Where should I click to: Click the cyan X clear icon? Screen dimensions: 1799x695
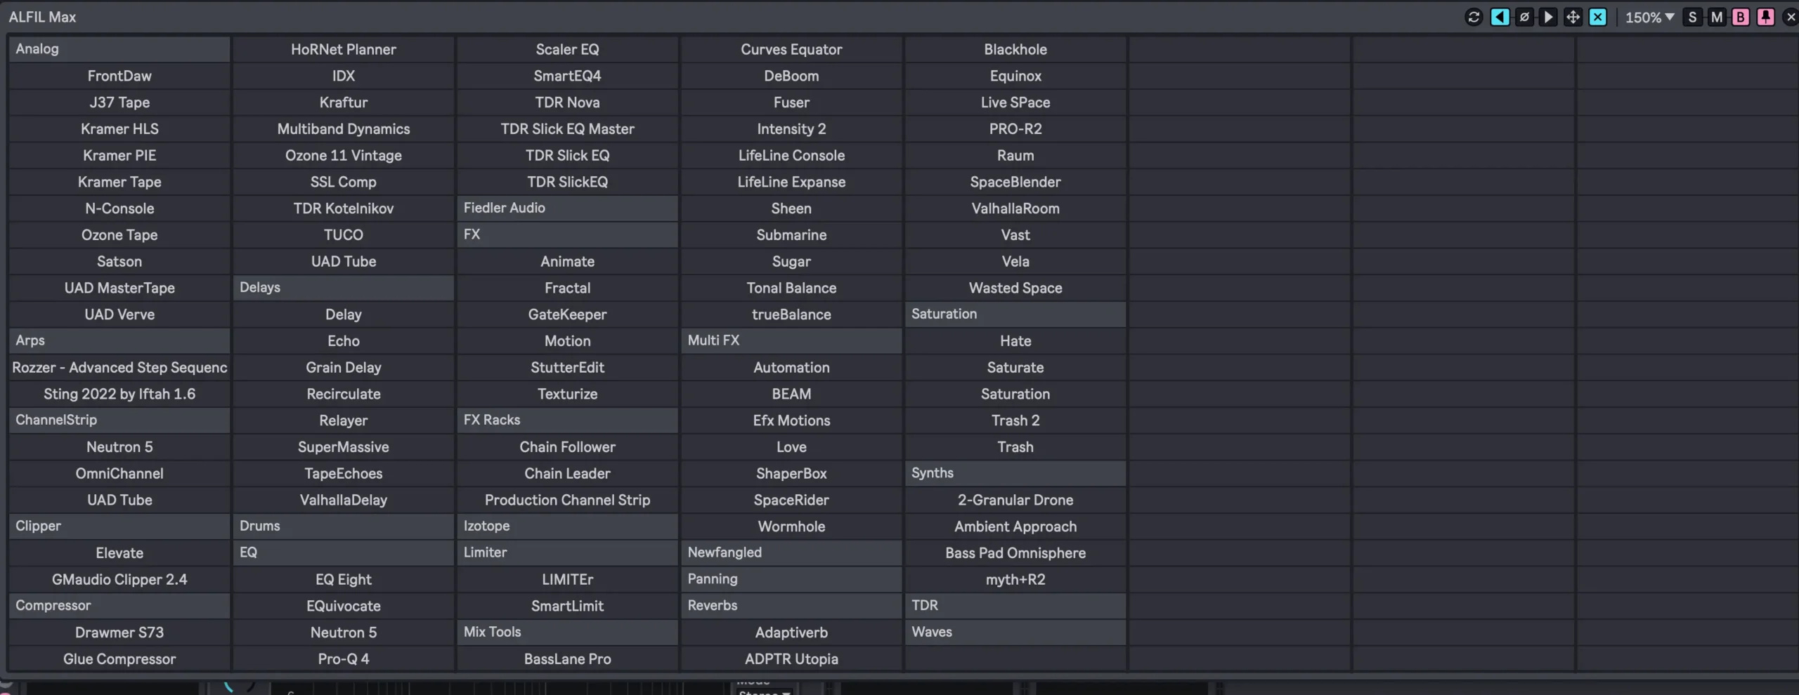1598,17
